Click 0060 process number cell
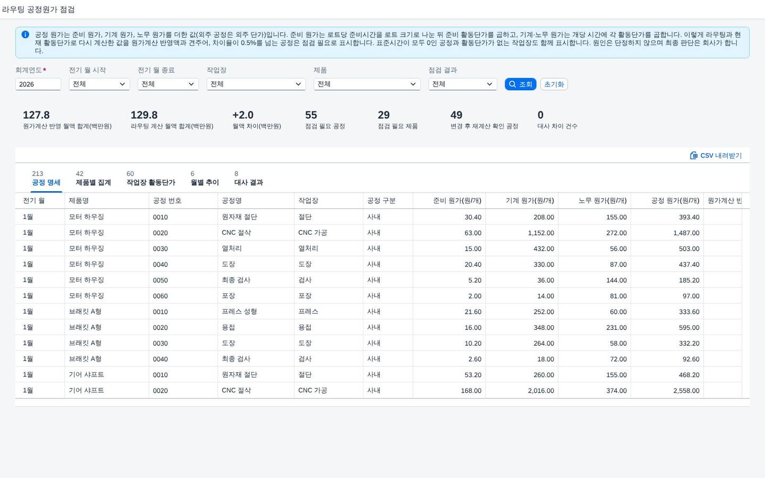 (x=183, y=296)
